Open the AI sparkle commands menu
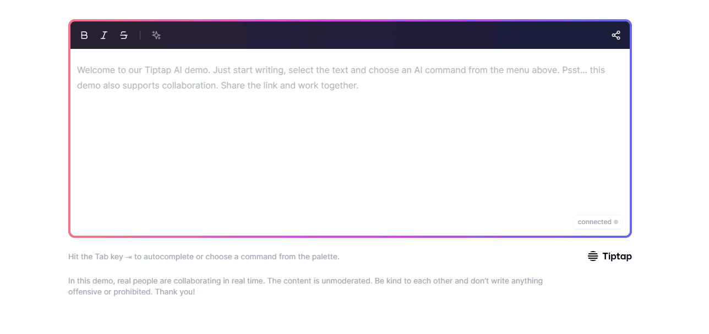The height and width of the screenshot is (334, 709). coord(156,35)
